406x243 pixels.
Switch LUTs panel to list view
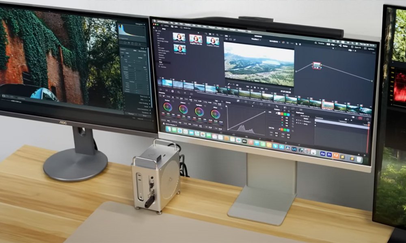[x=214, y=34]
